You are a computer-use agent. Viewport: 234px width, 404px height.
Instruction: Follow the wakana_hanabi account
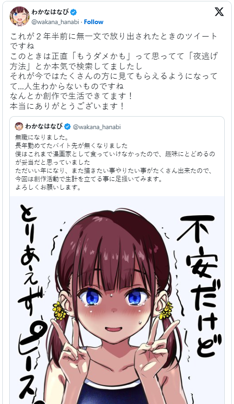point(94,22)
